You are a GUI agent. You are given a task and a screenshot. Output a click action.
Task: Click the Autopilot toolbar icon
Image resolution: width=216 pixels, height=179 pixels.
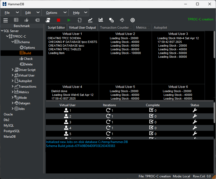click(x=80, y=20)
